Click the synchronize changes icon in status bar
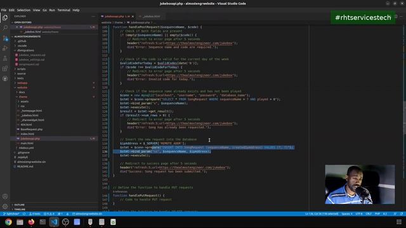This screenshot has width=406, height=228. pyautogui.click(x=24, y=214)
